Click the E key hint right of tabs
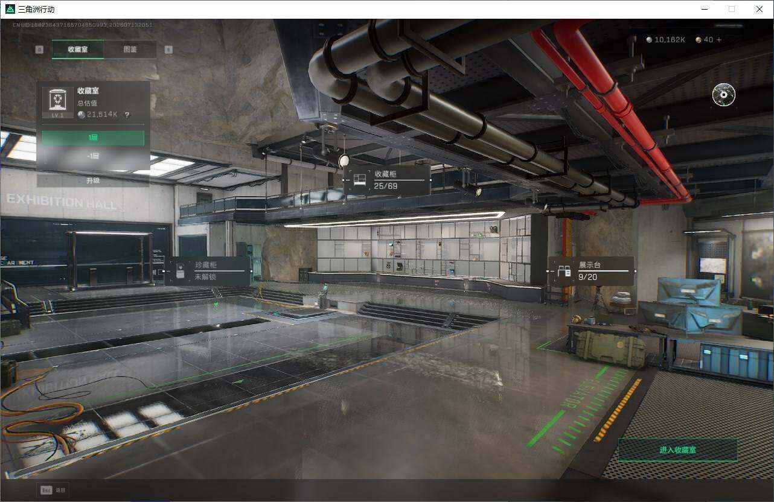 pos(168,49)
